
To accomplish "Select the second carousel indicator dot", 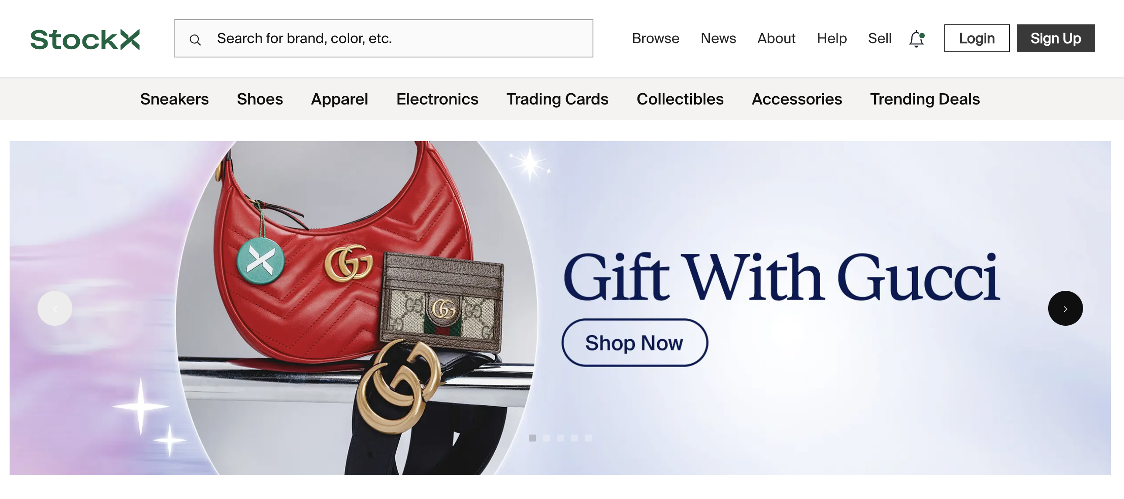I will (546, 438).
